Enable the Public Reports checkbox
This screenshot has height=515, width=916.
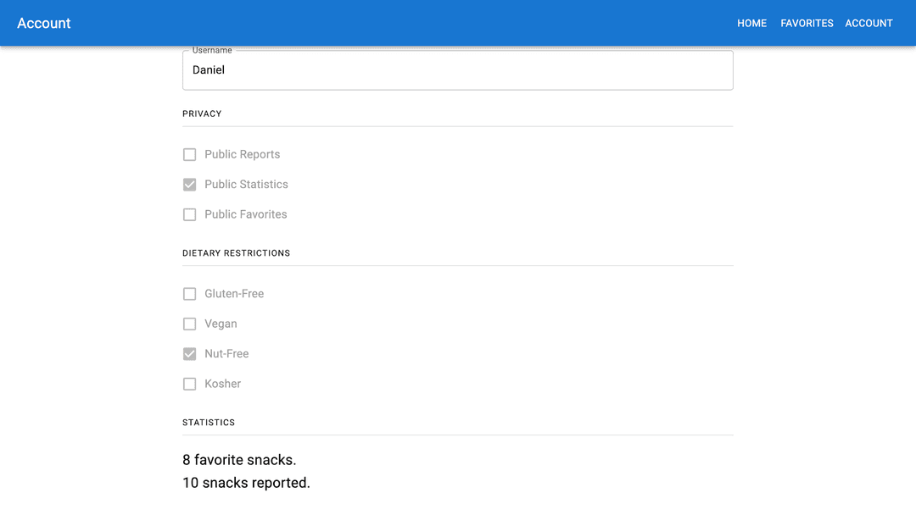click(189, 154)
